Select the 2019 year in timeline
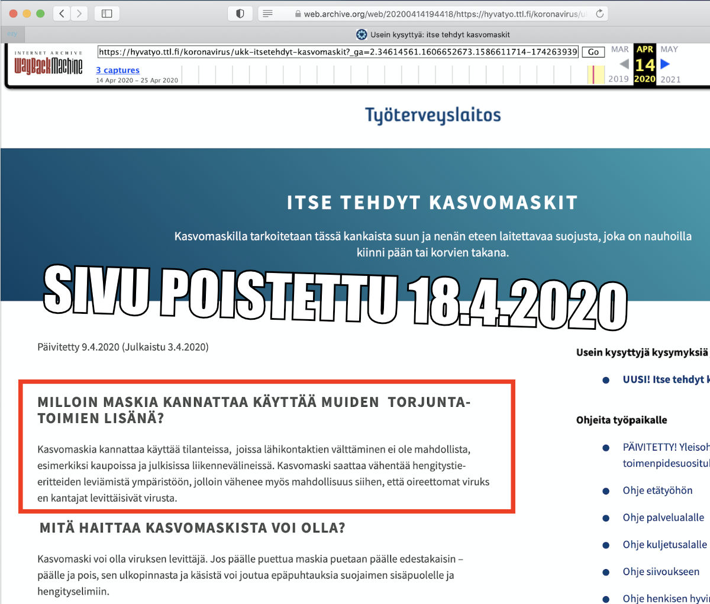Image resolution: width=710 pixels, height=604 pixels. pyautogui.click(x=618, y=79)
